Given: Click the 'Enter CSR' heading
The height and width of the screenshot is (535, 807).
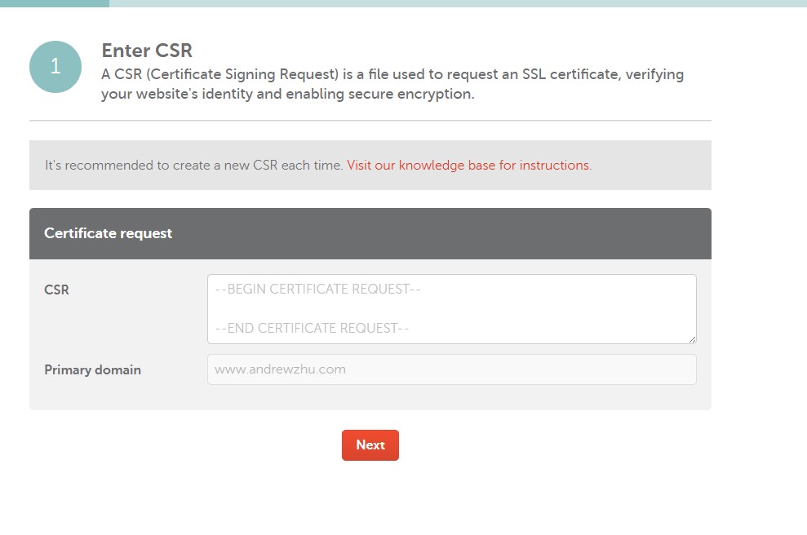Looking at the screenshot, I should click(147, 51).
